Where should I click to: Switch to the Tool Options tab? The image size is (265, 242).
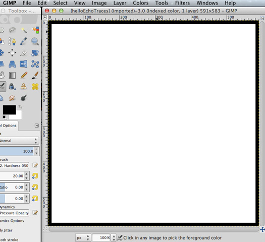pyautogui.click(x=9, y=126)
